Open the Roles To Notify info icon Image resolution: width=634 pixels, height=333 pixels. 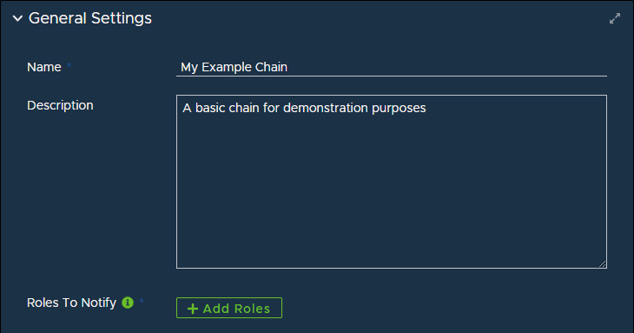coord(128,303)
